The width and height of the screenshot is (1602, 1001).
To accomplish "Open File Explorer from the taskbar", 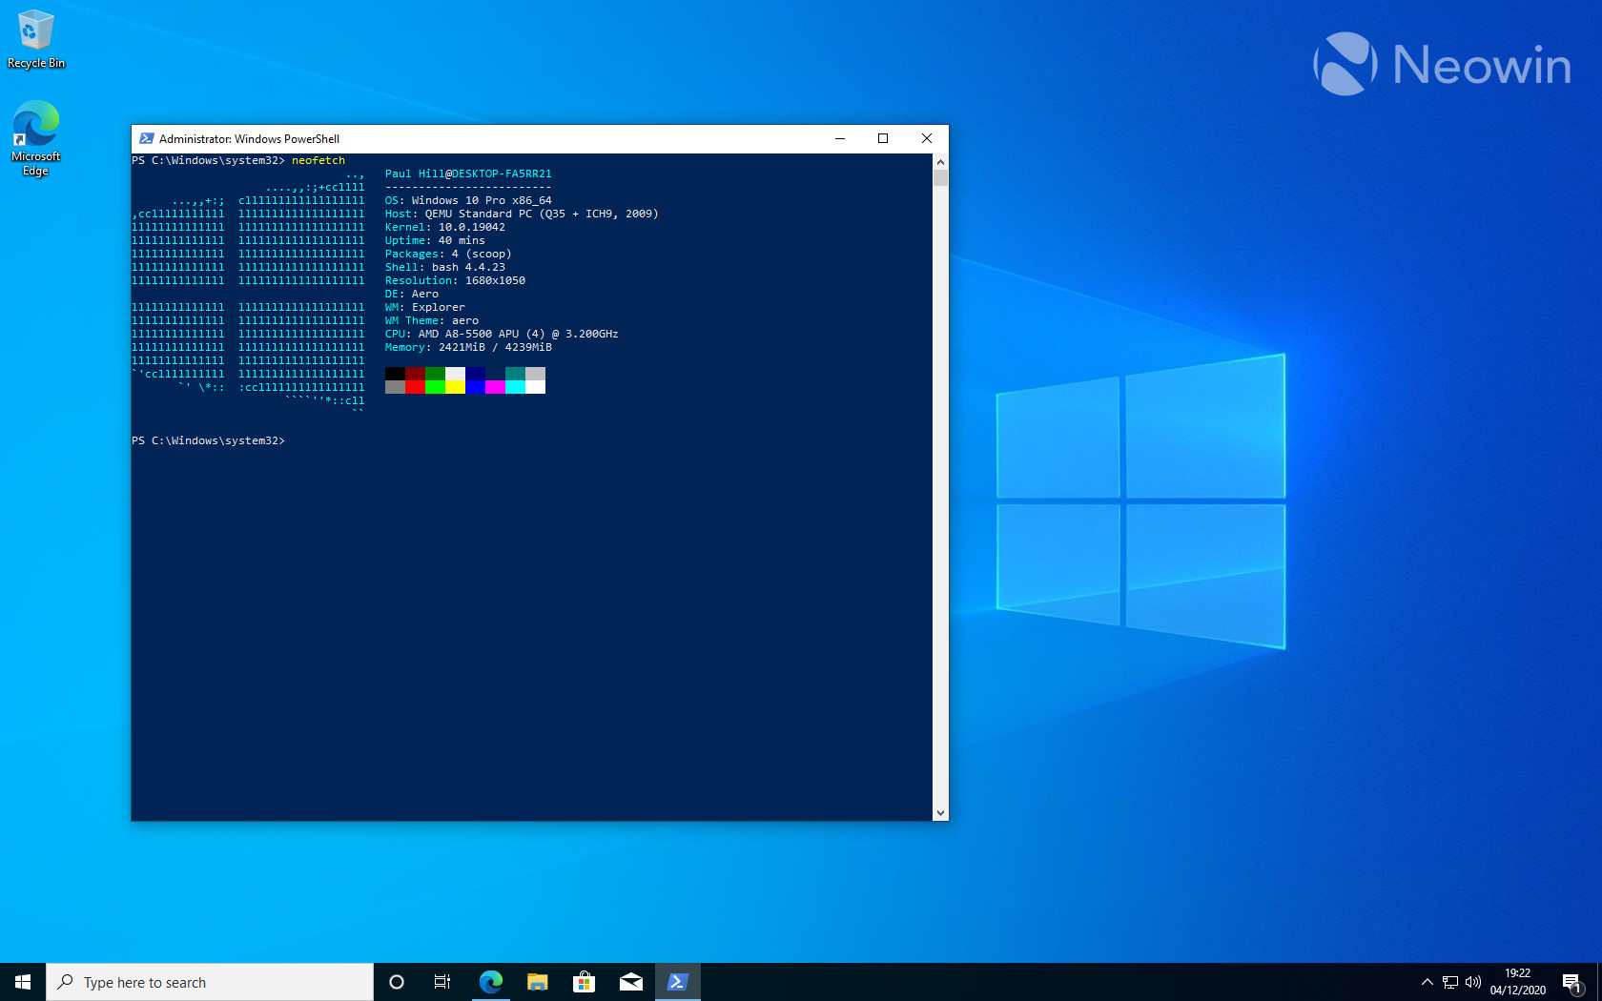I will coord(537,981).
